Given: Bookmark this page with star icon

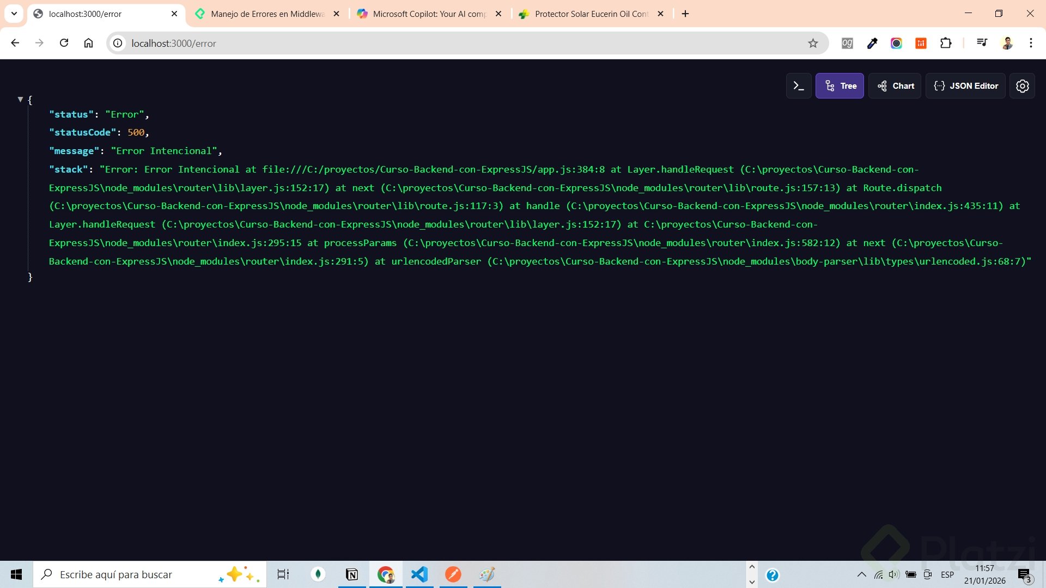Looking at the screenshot, I should 813,44.
